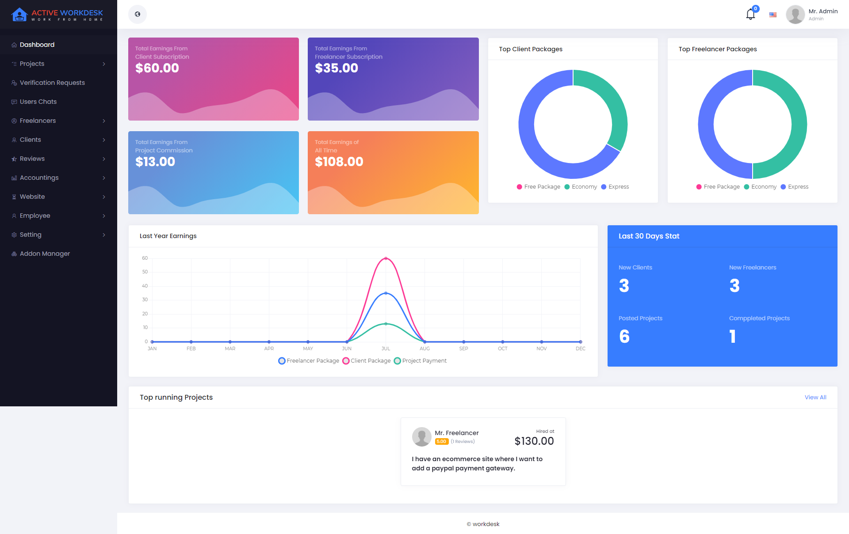
Task: Expand the Accountings submenu chevron
Action: [104, 178]
